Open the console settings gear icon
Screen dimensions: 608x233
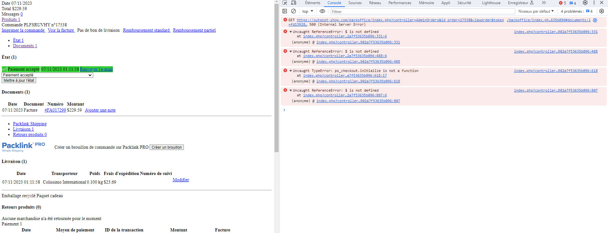click(602, 11)
